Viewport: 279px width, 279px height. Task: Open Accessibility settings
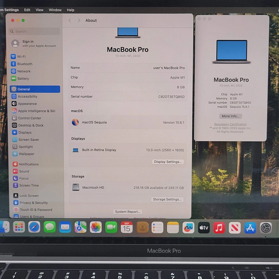coord(27,96)
